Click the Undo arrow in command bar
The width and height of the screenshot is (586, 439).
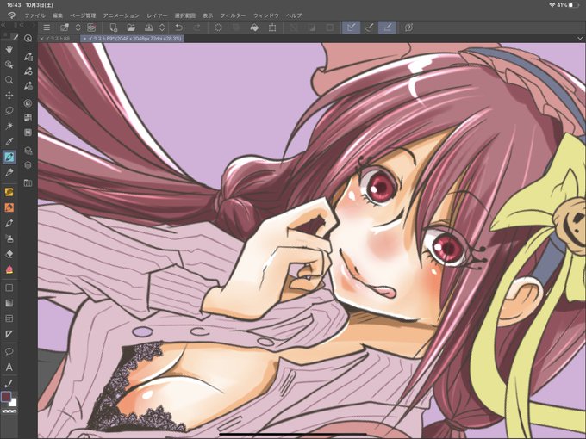[179, 28]
